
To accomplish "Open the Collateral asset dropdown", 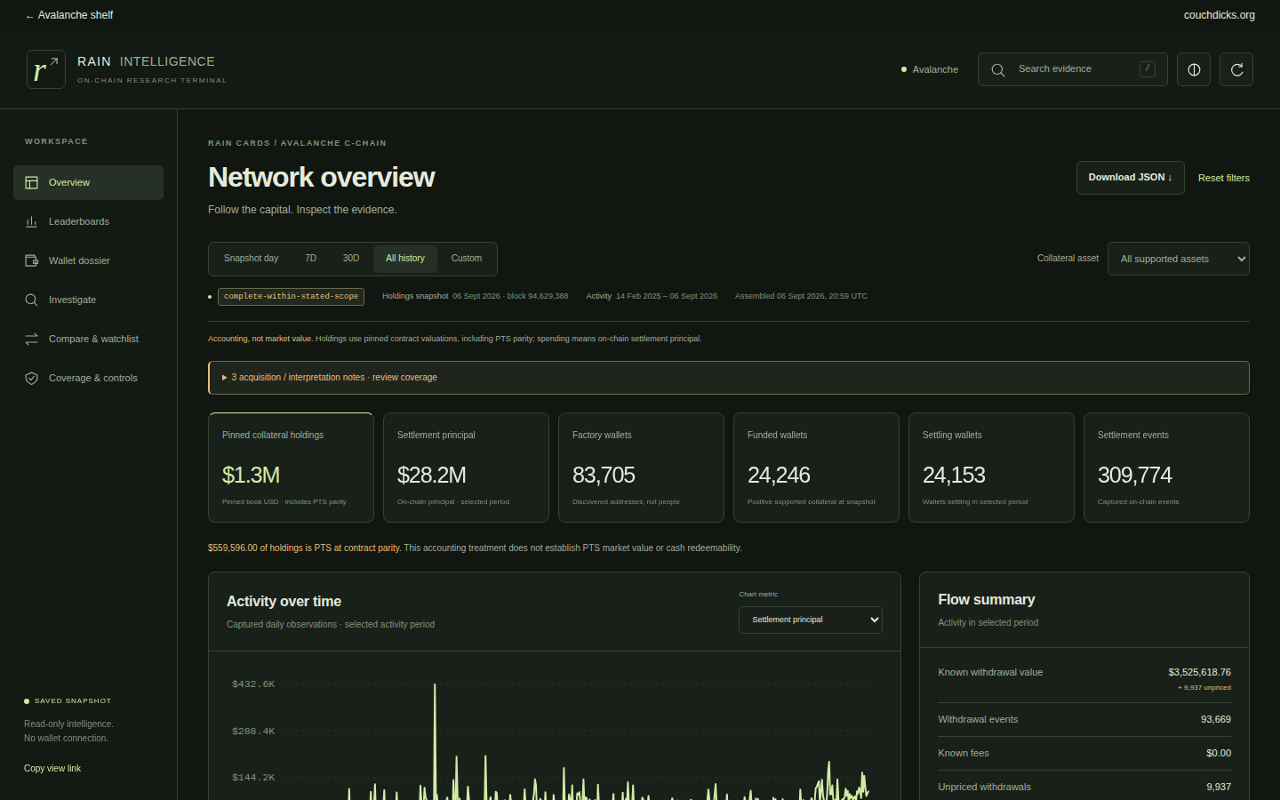I will pyautogui.click(x=1178, y=259).
